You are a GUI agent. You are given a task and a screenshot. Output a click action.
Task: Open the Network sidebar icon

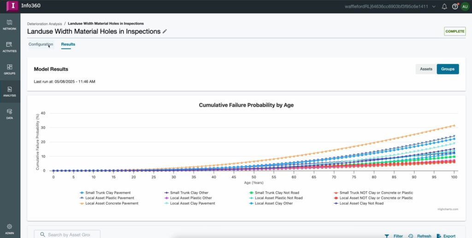point(10,25)
